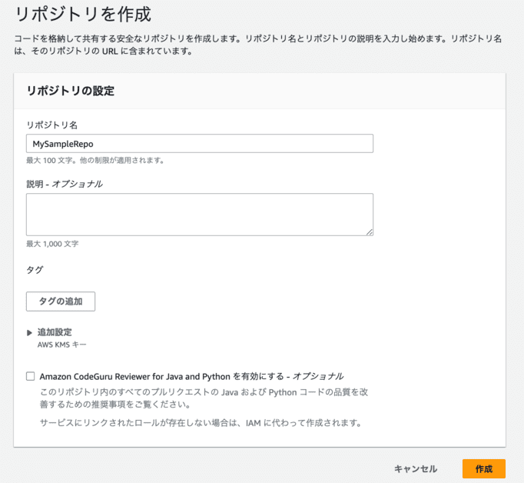524x483 pixels.
Task: Click the description text area resize handle
Action: [x=370, y=232]
